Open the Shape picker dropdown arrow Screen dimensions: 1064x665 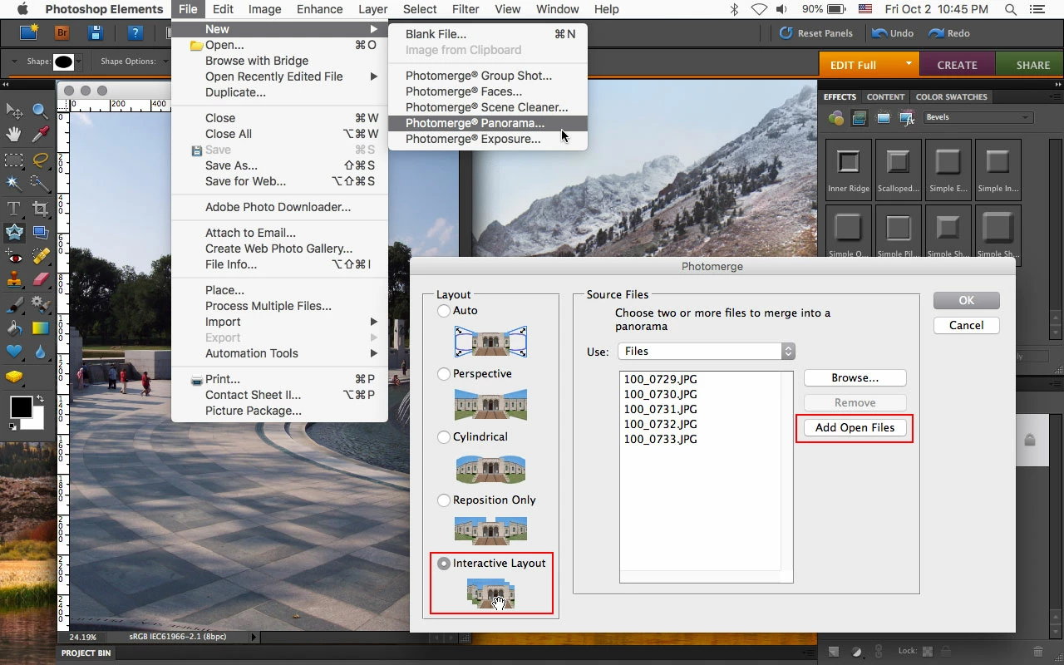80,62
